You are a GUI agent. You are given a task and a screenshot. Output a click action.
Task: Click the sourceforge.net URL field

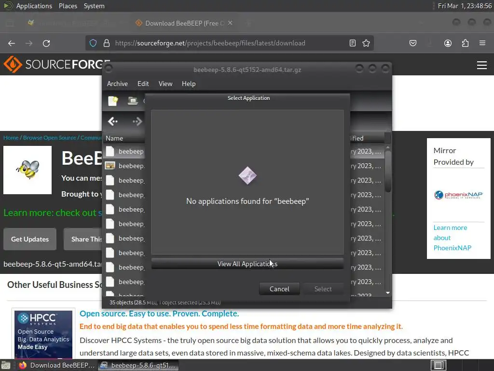click(x=210, y=43)
